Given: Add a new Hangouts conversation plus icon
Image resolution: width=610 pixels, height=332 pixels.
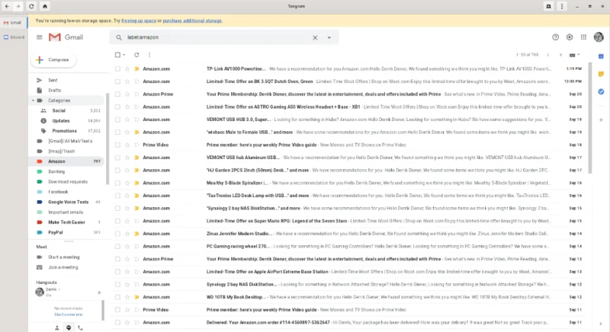Looking at the screenshot, I should [99, 292].
